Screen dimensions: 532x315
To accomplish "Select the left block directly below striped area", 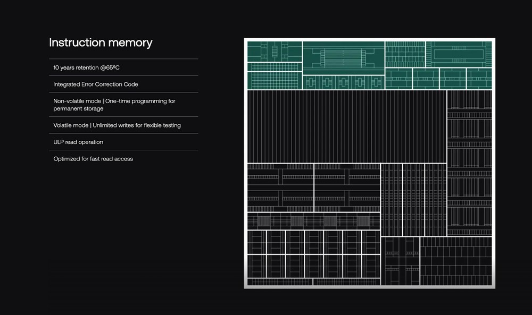I will [x=280, y=188].
